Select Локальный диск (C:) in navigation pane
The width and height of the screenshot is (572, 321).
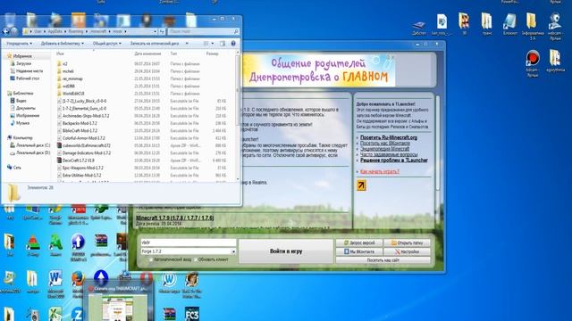tap(29, 145)
